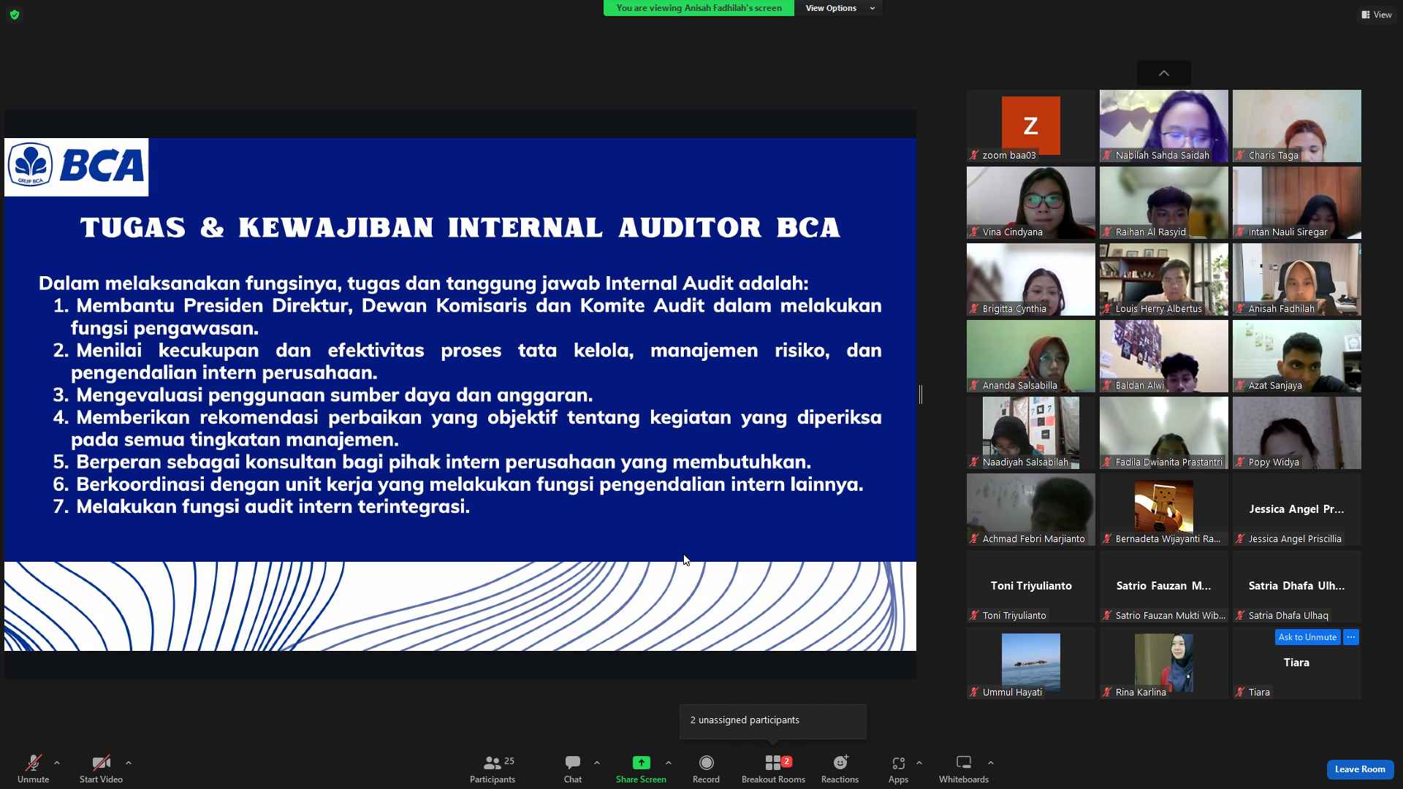Select Fadila Dwianita Prastantri's video tile
This screenshot has height=789, width=1403.
click(1164, 432)
